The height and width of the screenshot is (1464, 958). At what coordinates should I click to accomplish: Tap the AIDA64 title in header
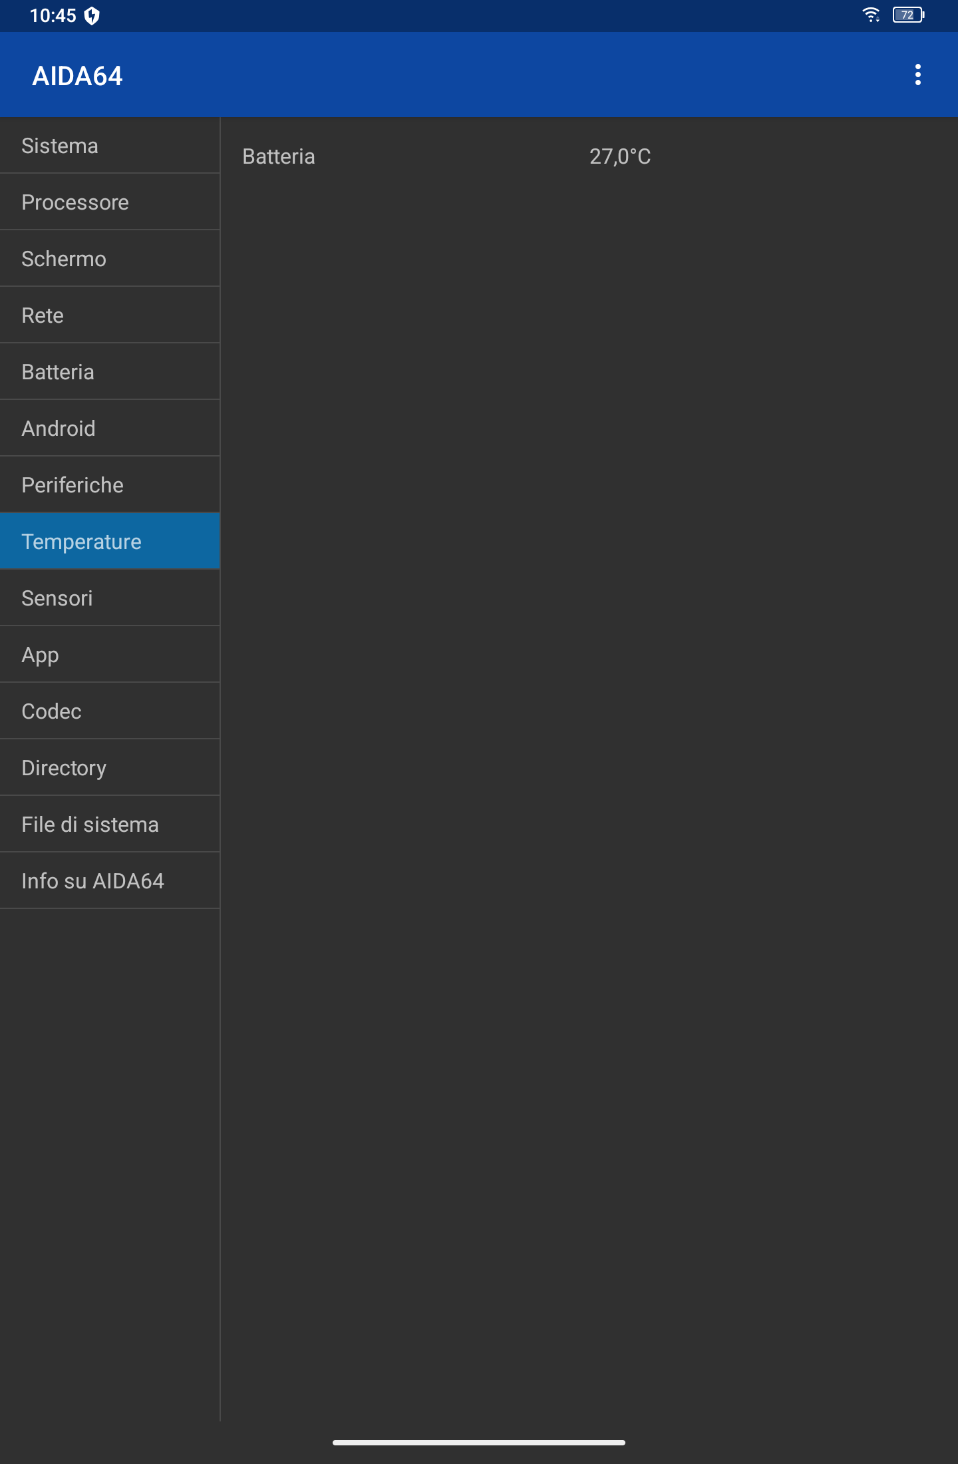(77, 76)
